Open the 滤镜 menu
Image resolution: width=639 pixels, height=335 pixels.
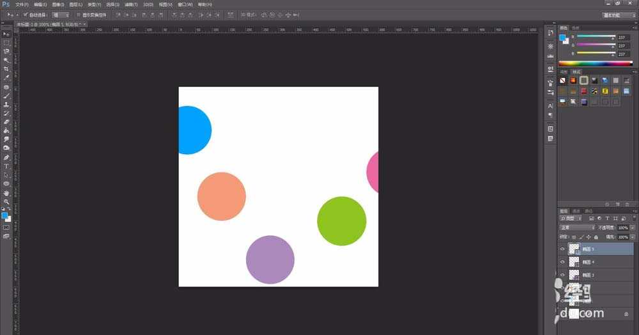pyautogui.click(x=130, y=4)
